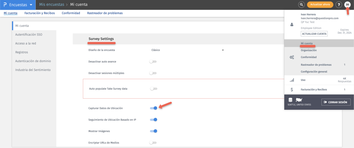
Task: Open Rastreador de problemas tab
Action: (105, 13)
